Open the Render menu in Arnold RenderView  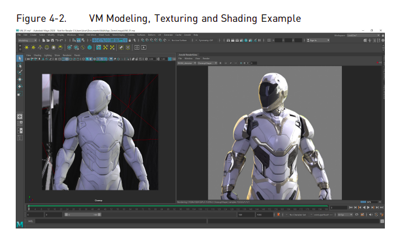pos(206,59)
